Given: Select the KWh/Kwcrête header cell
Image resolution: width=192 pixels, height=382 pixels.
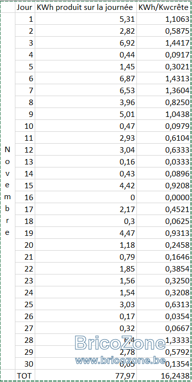Looking at the screenshot, I should (x=163, y=7).
